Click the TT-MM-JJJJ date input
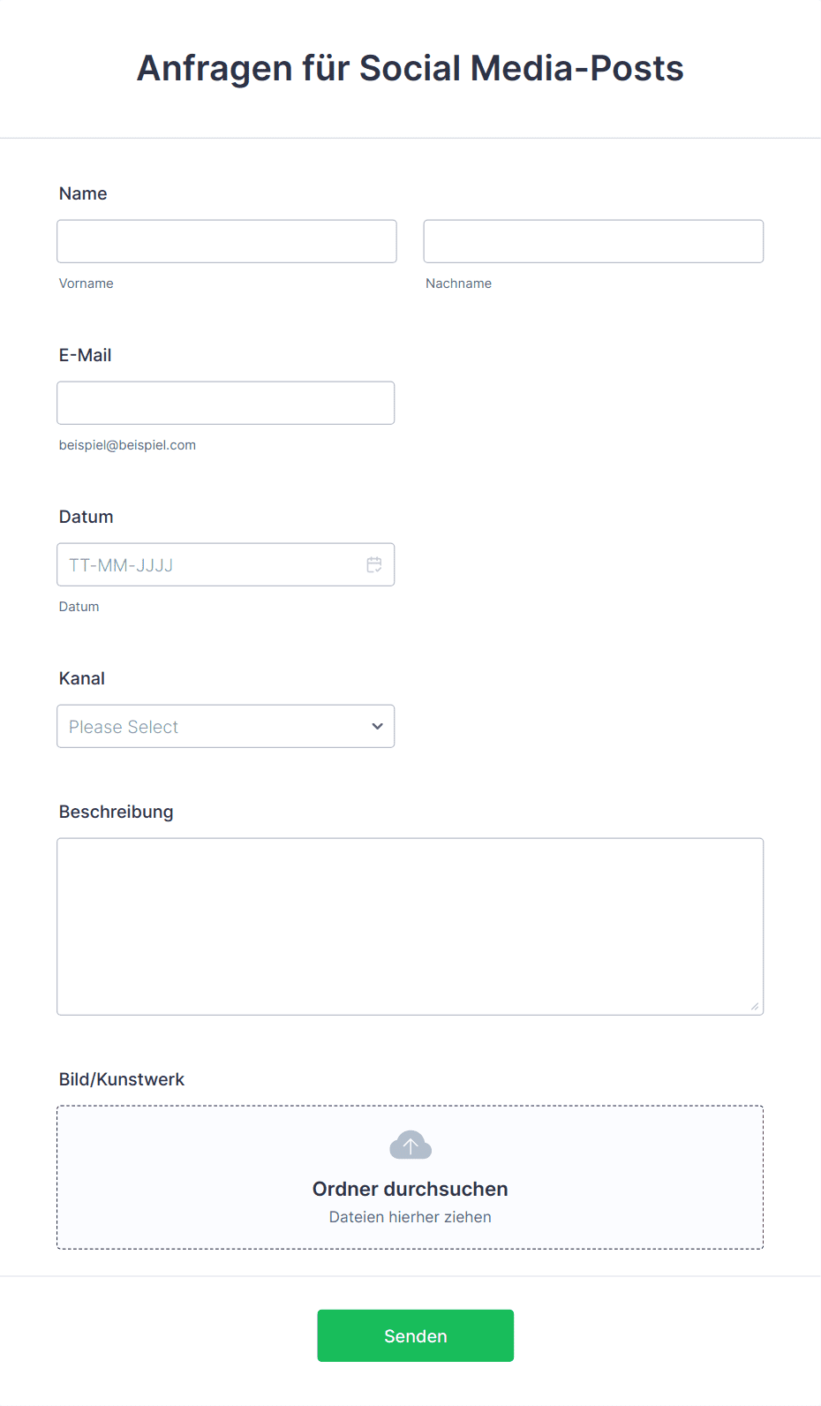The height and width of the screenshot is (1406, 821). (x=226, y=564)
